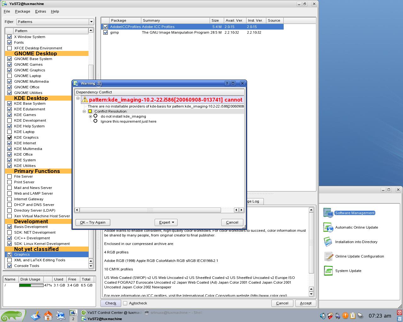The image size is (403, 322).
Task: Open the Home folder icon in taskbar
Action: tap(48, 315)
